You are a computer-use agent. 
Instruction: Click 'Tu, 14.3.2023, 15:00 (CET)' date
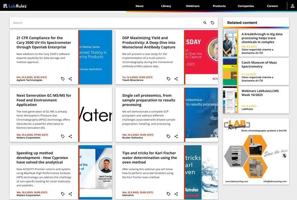tap(137, 77)
